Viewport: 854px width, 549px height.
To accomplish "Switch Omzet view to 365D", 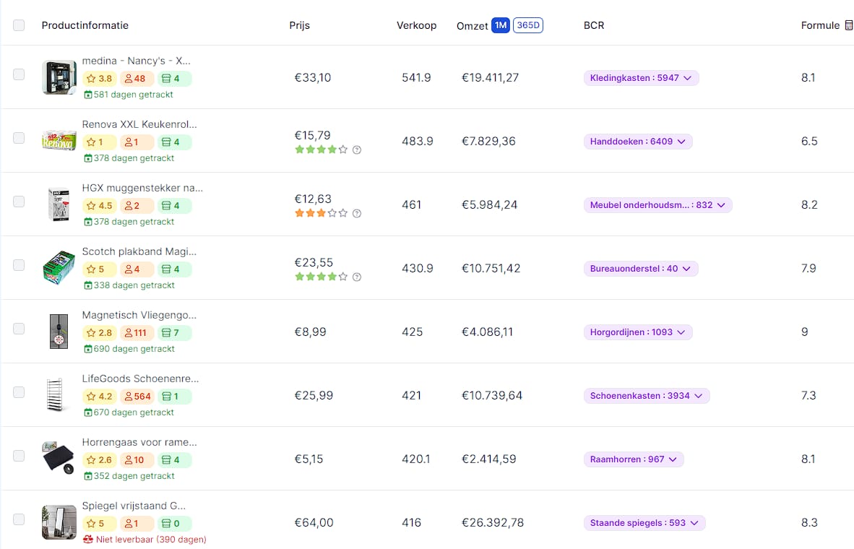I will [x=528, y=25].
